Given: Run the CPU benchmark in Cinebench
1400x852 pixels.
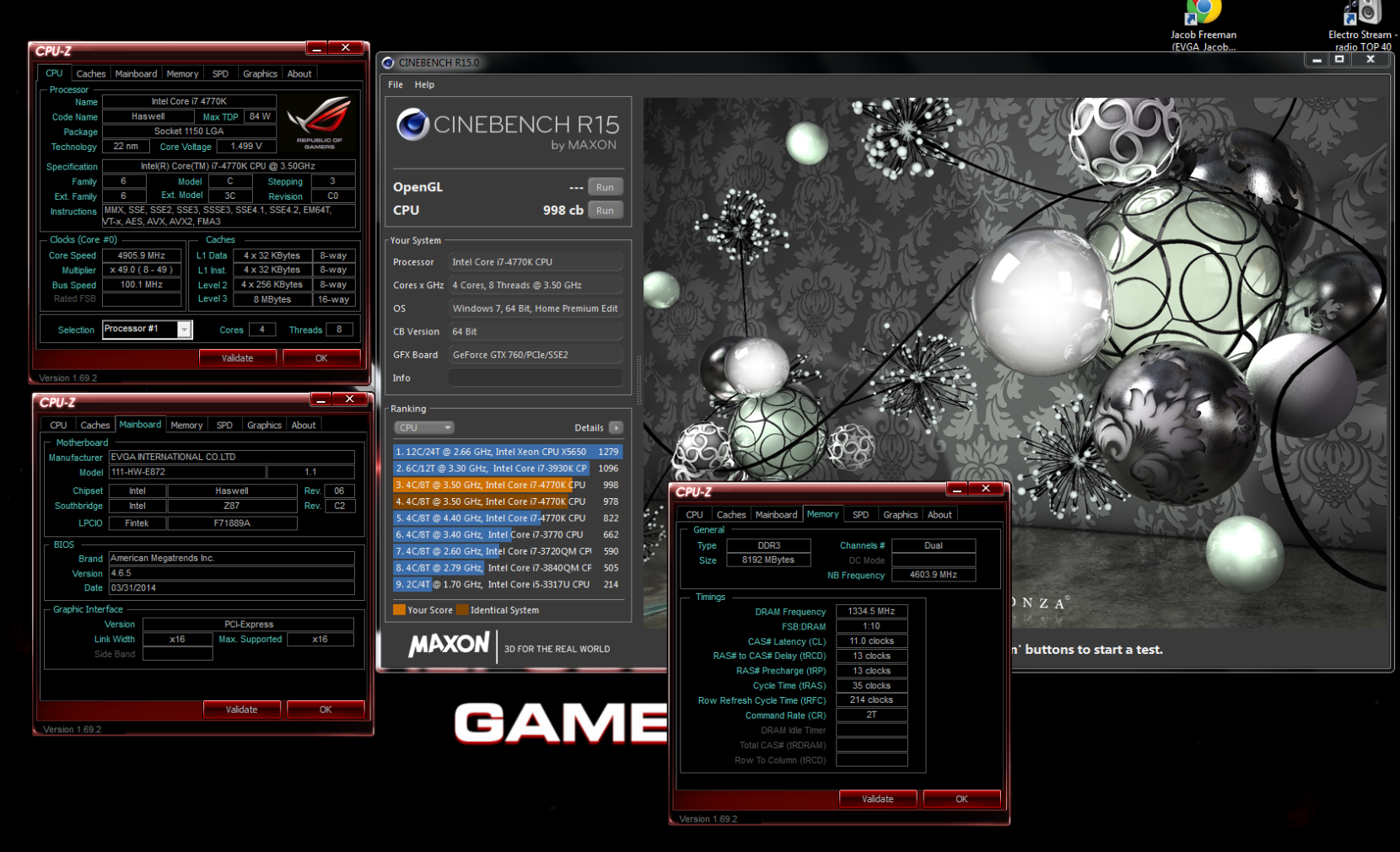Looking at the screenshot, I should tap(605, 211).
